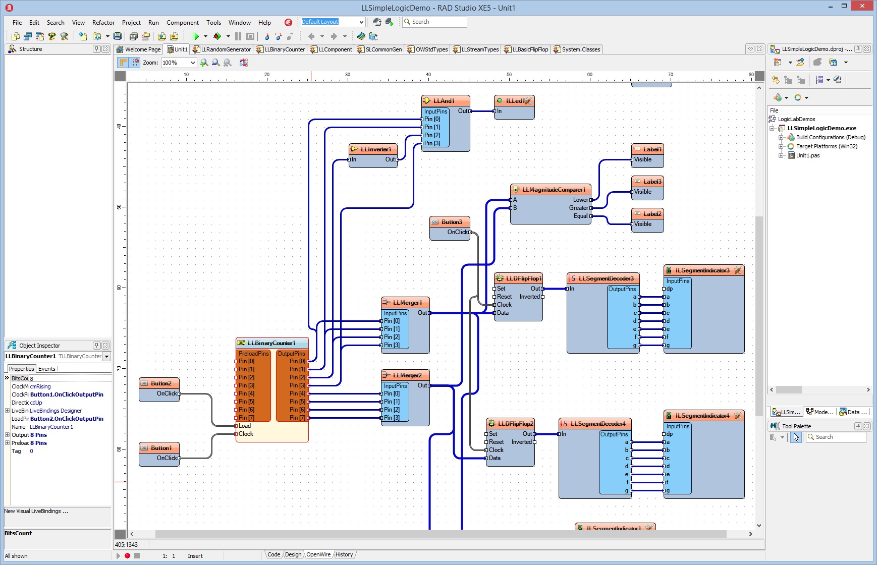The image size is (877, 565).
Task: Click the Program Reset stop icon
Action: point(250,36)
